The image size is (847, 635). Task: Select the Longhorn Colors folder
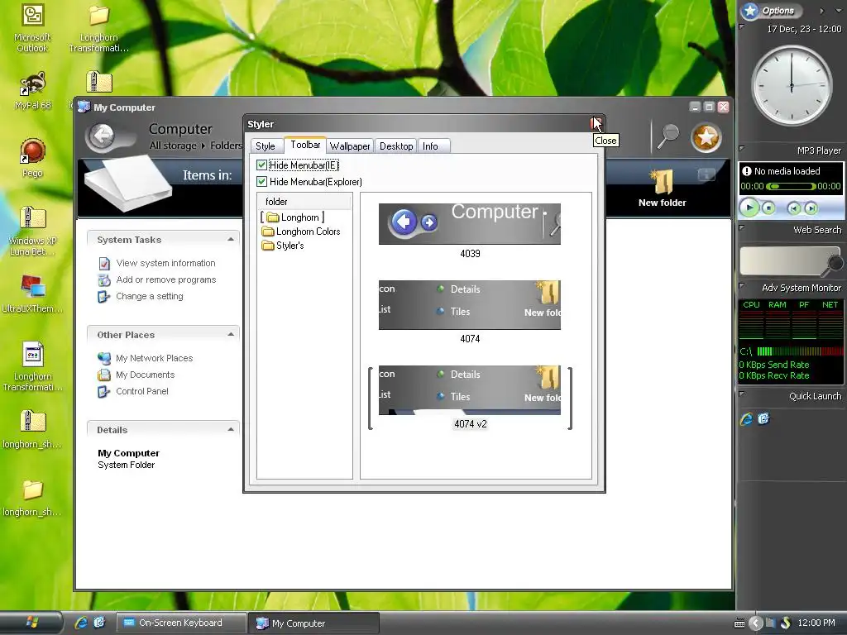click(301, 232)
